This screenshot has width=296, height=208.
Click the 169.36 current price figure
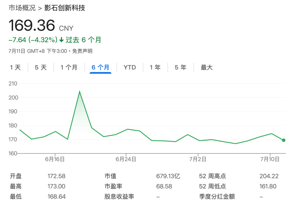(32, 26)
